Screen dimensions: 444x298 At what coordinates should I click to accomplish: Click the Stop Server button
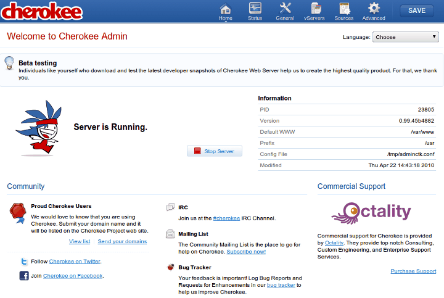coord(215,151)
